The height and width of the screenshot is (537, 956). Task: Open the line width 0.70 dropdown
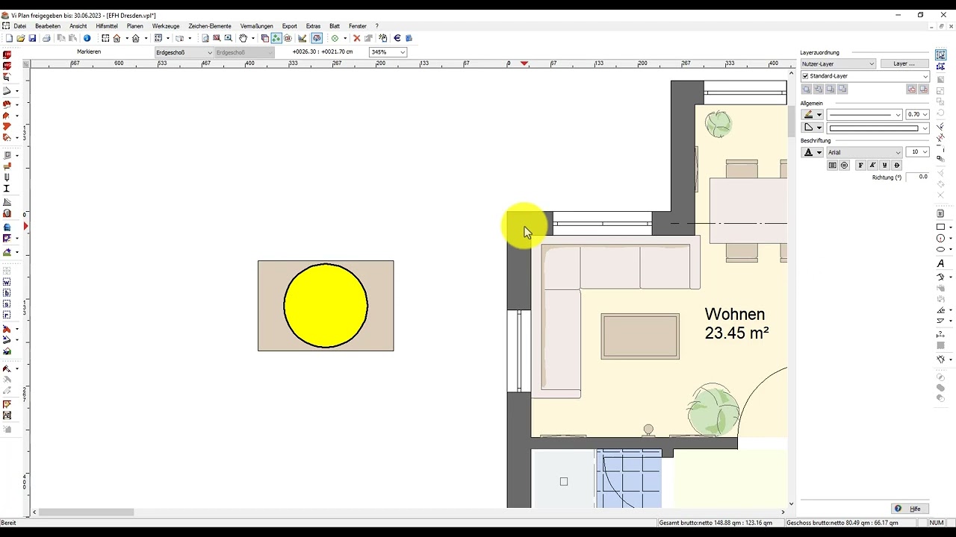click(917, 115)
